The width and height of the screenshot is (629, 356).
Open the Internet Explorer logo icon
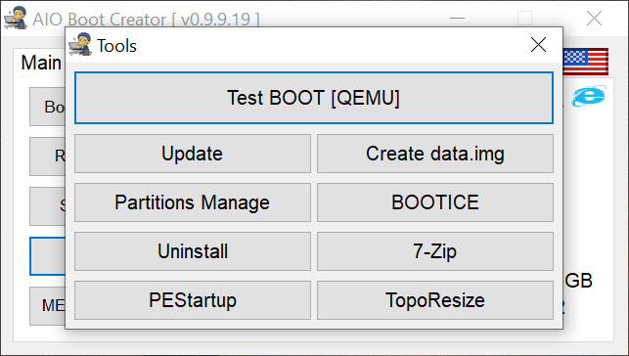point(589,96)
